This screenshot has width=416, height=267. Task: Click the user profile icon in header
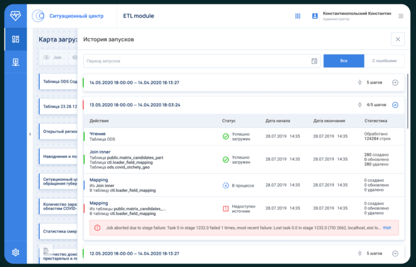[314, 16]
